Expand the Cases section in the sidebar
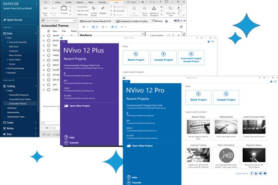 click(36, 123)
